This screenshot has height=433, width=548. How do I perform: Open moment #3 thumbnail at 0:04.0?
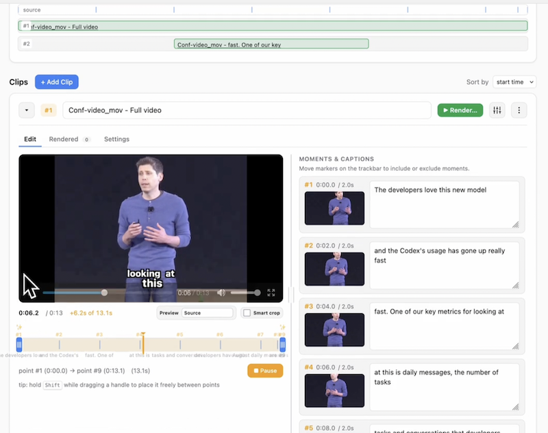[334, 330]
